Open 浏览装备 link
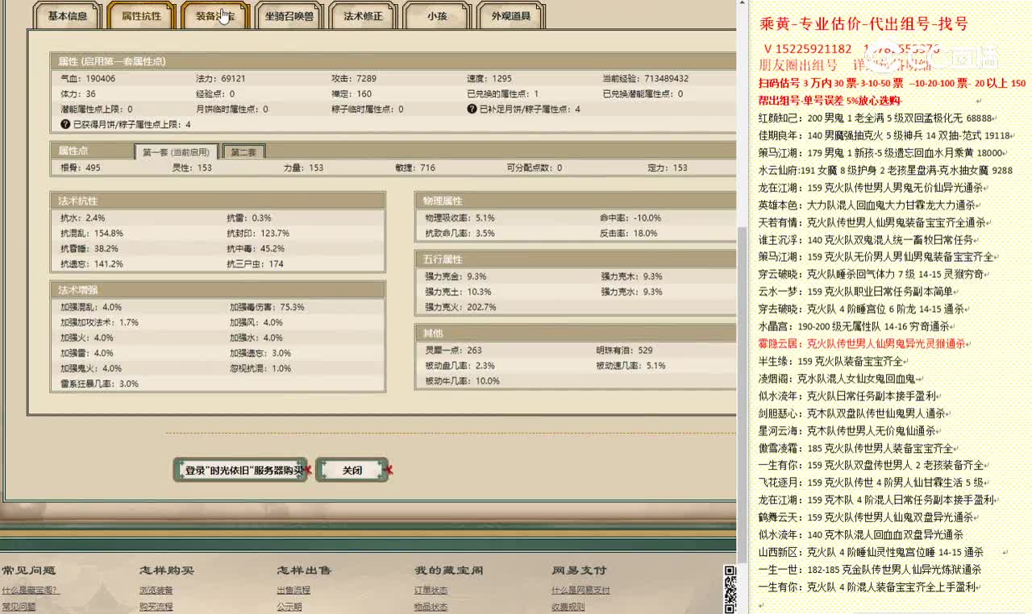The width and height of the screenshot is (1032, 614). click(156, 590)
